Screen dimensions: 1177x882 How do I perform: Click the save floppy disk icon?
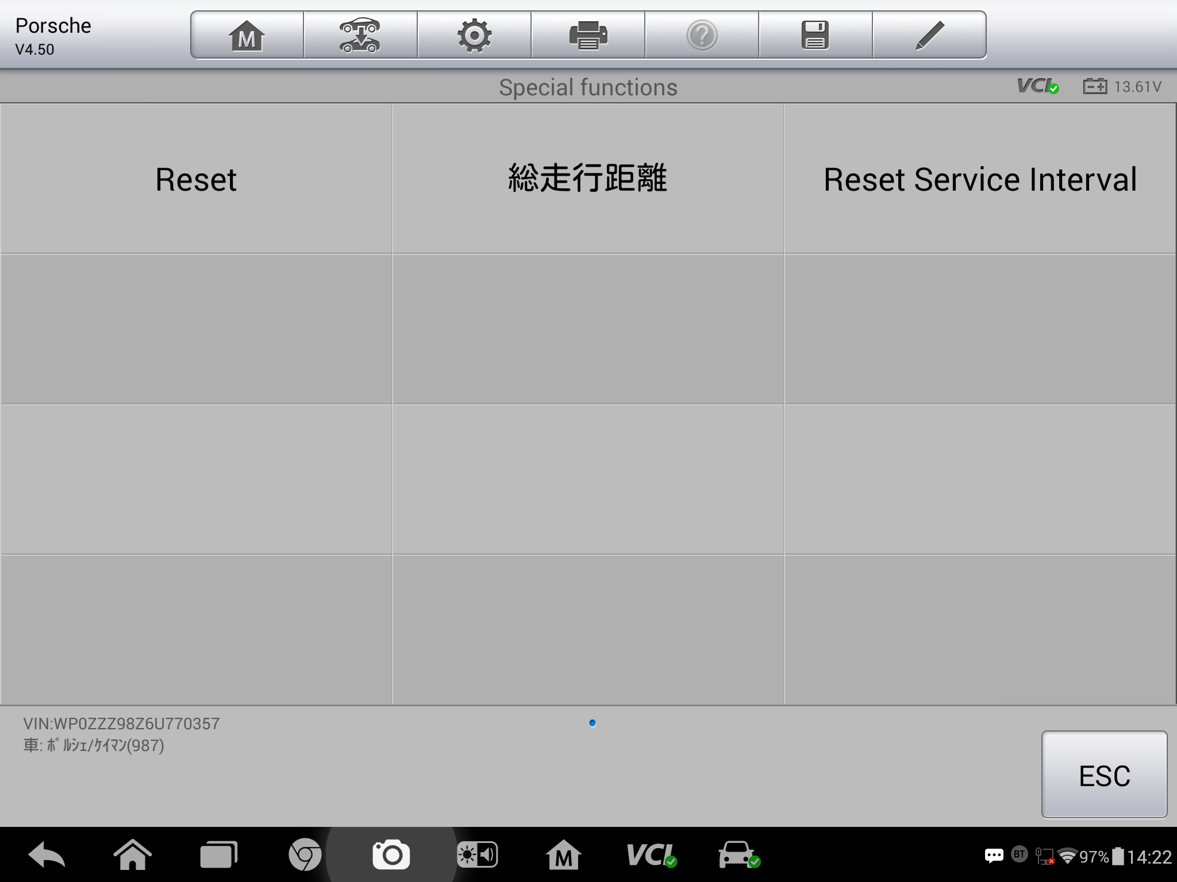click(815, 36)
